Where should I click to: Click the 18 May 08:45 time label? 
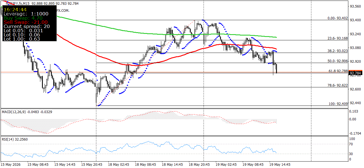[145, 164]
